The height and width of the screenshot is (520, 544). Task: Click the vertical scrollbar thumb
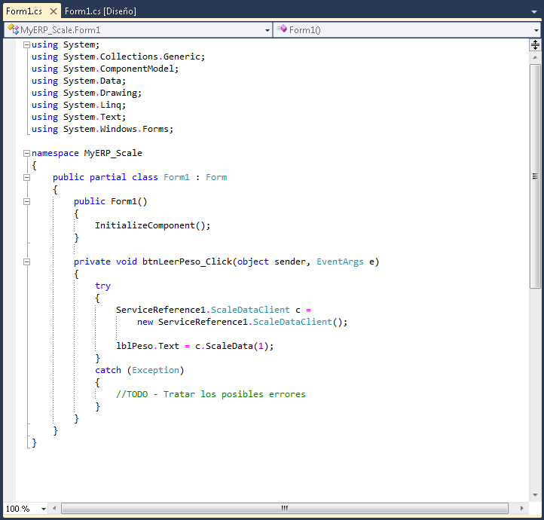coord(535,176)
